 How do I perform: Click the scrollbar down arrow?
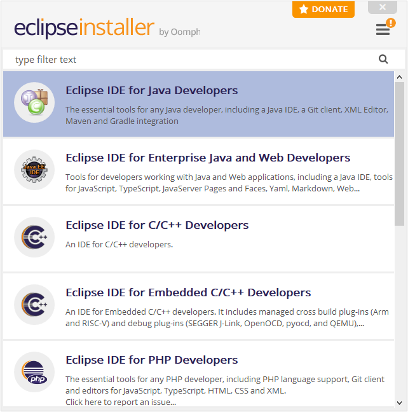(399, 403)
